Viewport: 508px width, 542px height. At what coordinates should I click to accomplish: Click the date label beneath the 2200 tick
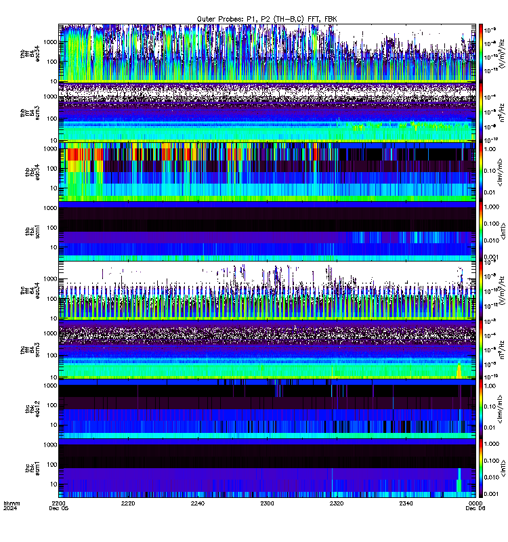coord(59,508)
